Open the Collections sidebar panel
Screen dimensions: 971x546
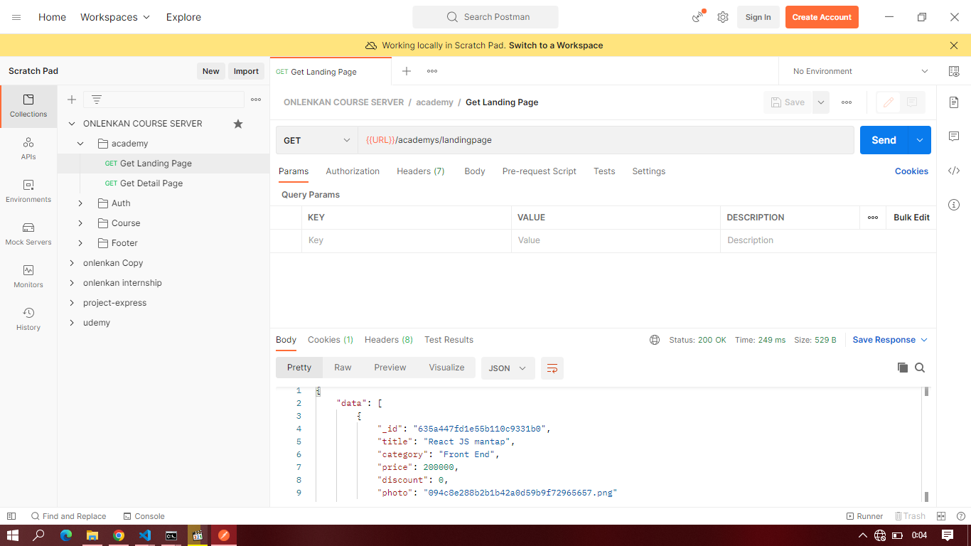28,106
